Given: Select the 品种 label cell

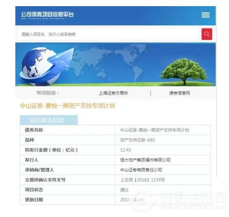Looking at the screenshot, I should pyautogui.click(x=68, y=140).
